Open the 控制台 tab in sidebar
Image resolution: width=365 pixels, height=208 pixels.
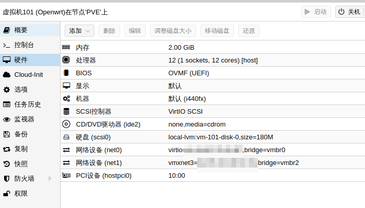[24, 45]
